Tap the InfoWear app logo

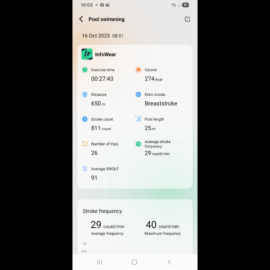click(87, 54)
